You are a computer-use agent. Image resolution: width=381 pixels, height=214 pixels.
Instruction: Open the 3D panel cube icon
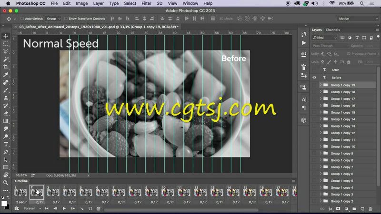(304, 120)
